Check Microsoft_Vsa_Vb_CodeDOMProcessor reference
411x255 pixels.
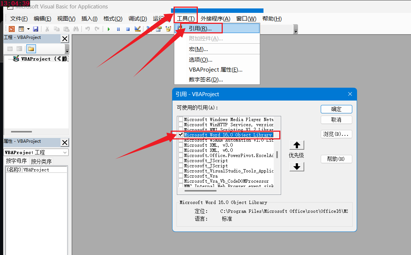[181, 181]
